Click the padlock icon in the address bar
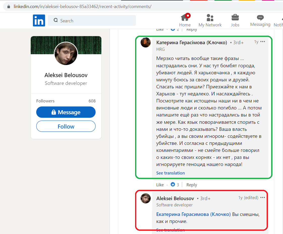283x234 pixels. pyautogui.click(x=9, y=7)
